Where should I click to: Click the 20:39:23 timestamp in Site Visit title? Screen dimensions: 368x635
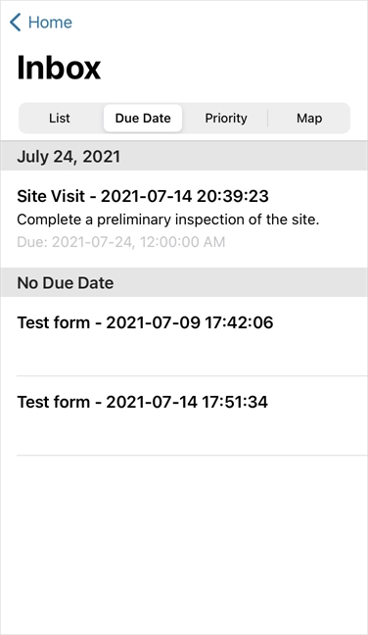[233, 196]
